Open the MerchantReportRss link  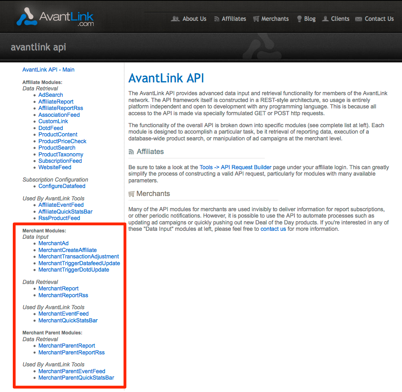(63, 295)
